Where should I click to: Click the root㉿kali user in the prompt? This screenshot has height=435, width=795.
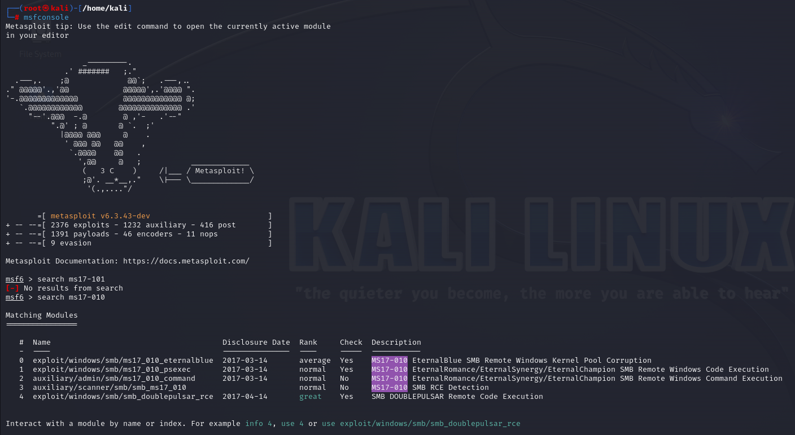pos(46,8)
